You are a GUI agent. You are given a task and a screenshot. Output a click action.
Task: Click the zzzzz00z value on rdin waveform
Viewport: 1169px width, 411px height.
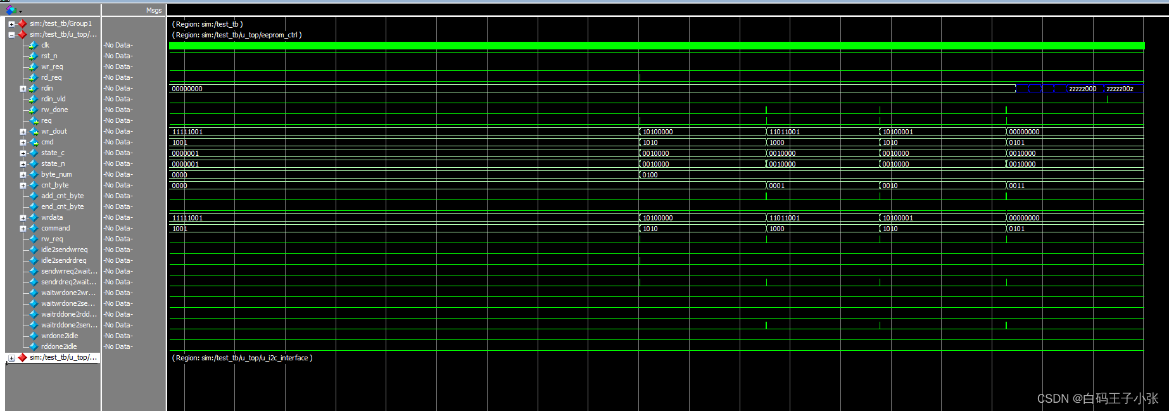[1120, 89]
